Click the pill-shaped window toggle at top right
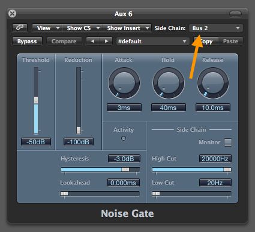 235,14
